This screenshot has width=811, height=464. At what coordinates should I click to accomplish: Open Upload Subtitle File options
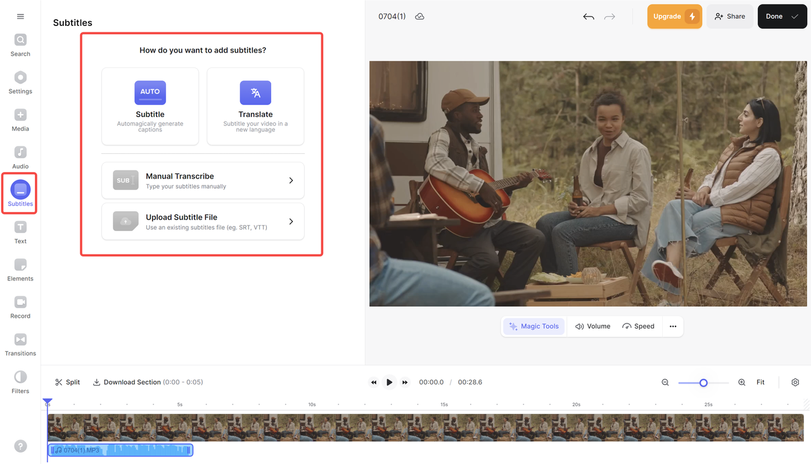coord(203,222)
